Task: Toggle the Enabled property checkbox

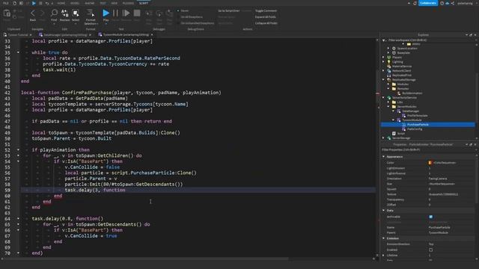Action: tap(431, 250)
